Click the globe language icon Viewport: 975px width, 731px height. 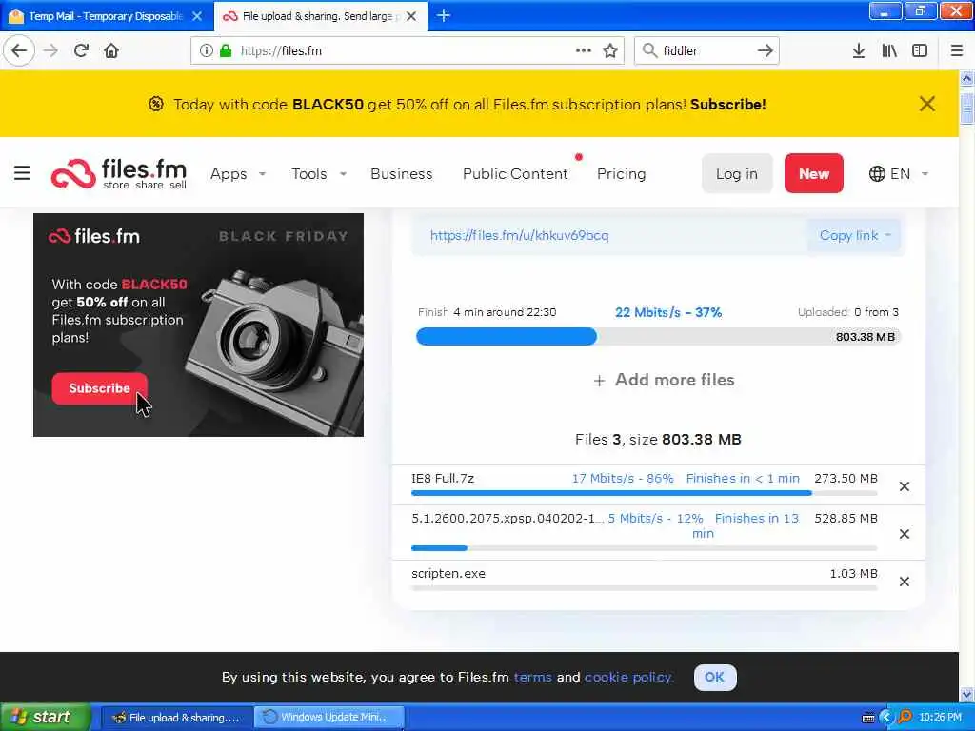coord(877,173)
